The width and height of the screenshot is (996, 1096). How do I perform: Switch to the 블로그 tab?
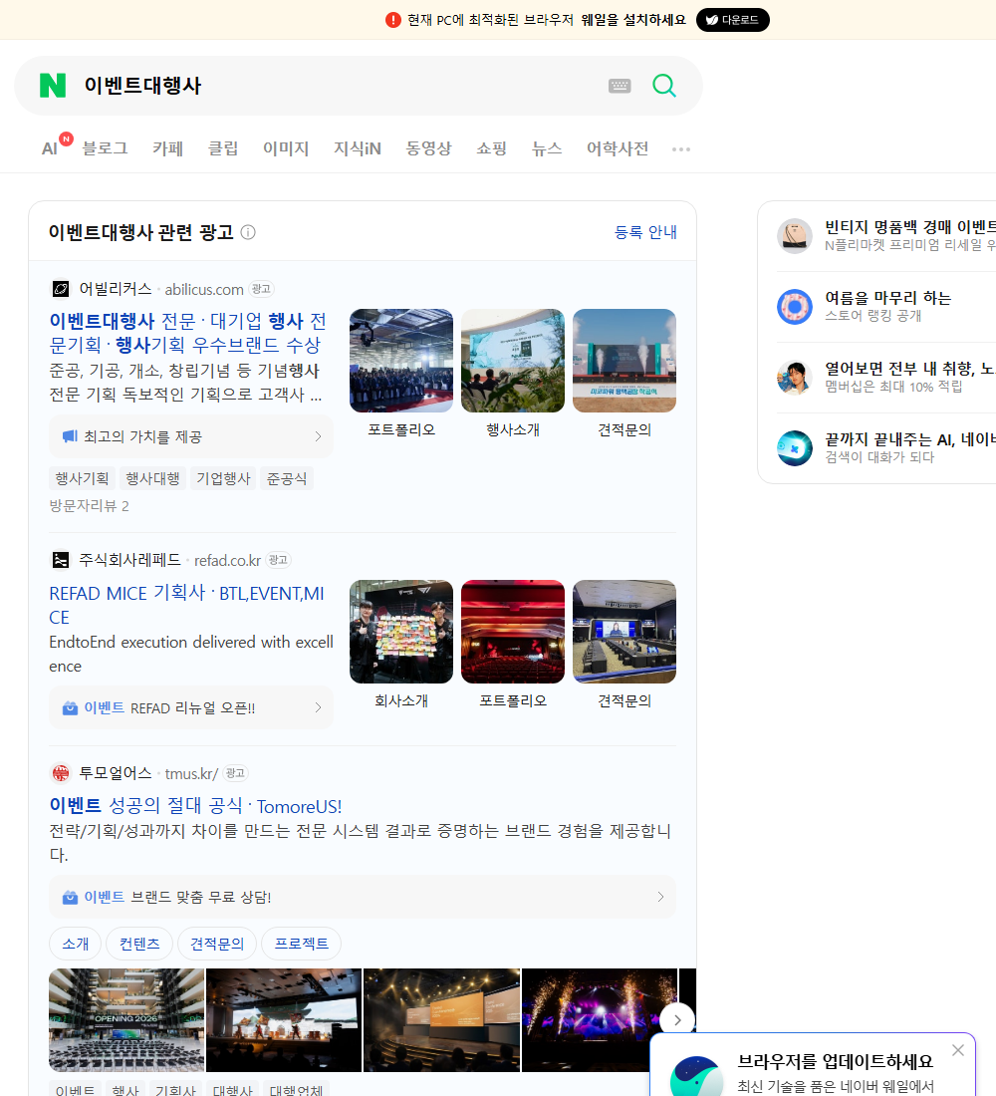click(105, 148)
